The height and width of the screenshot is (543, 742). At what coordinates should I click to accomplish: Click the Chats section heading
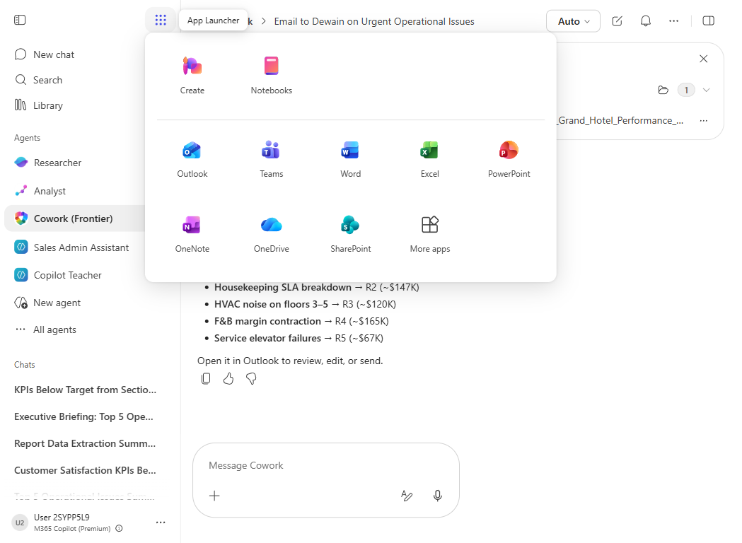click(25, 365)
